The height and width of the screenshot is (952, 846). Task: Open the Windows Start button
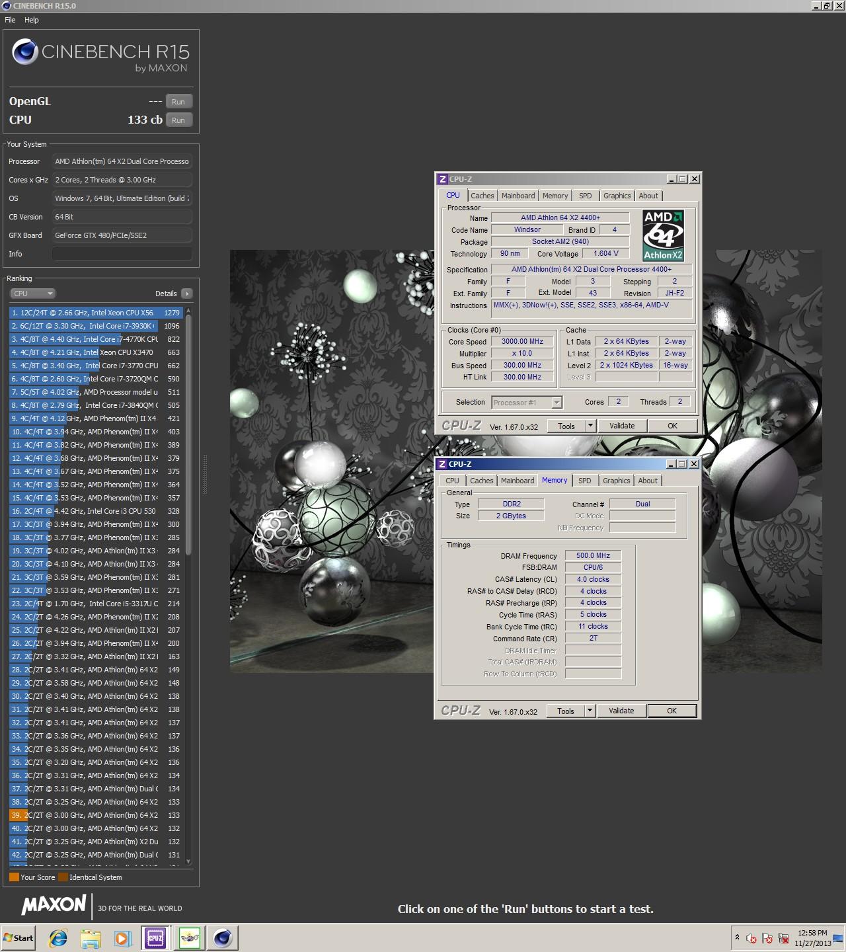(x=19, y=938)
